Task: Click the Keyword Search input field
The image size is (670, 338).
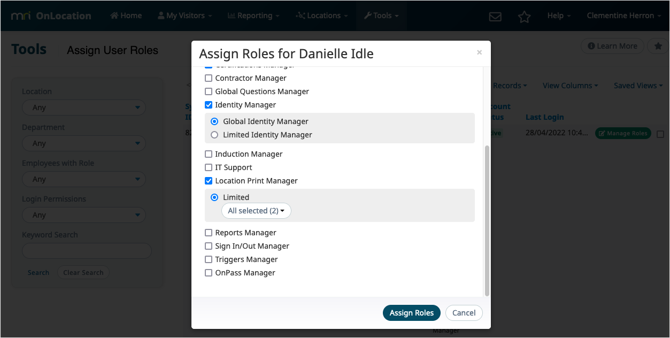Action: click(x=87, y=251)
